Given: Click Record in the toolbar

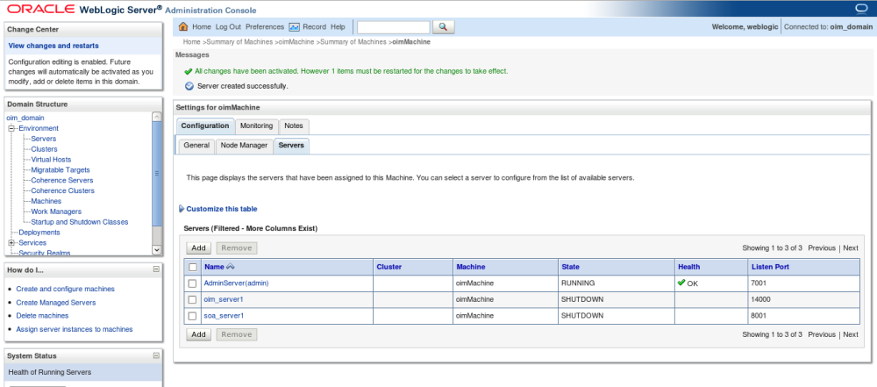Looking at the screenshot, I should tap(314, 27).
